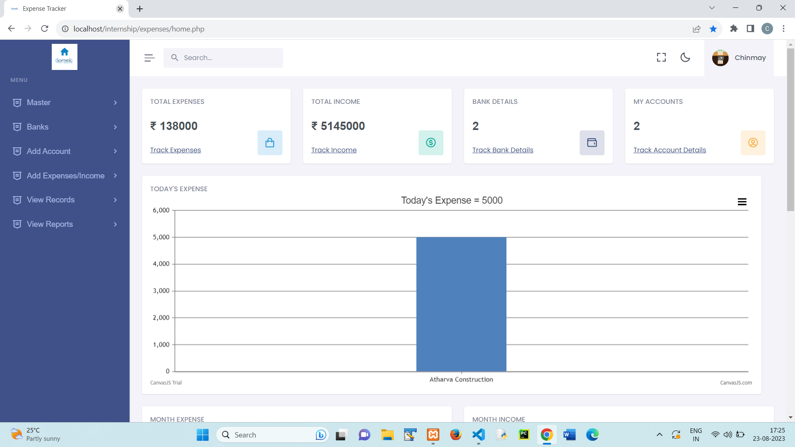This screenshot has height=447, width=795.
Task: Expand the View Reports chevron
Action: pyautogui.click(x=115, y=224)
